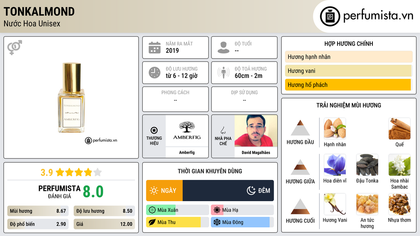Image resolution: width=420 pixels, height=236 pixels.
Task: Click the person icon beside Độ Tuổi
Action: [224, 48]
